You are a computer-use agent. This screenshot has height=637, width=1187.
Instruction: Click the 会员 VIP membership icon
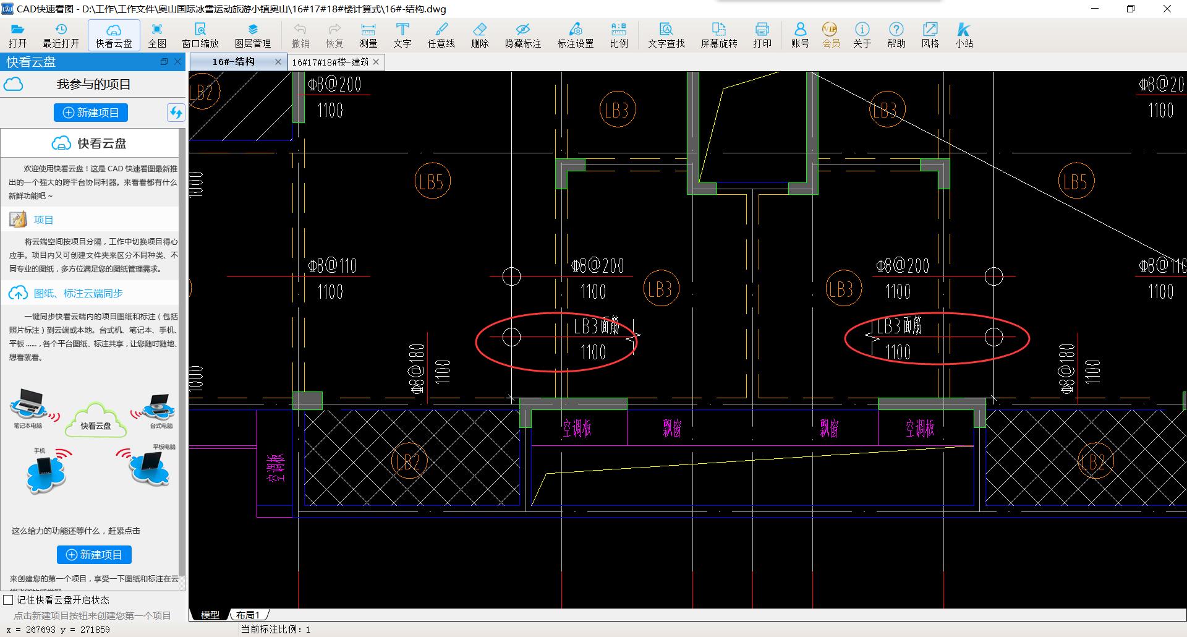[x=831, y=35]
